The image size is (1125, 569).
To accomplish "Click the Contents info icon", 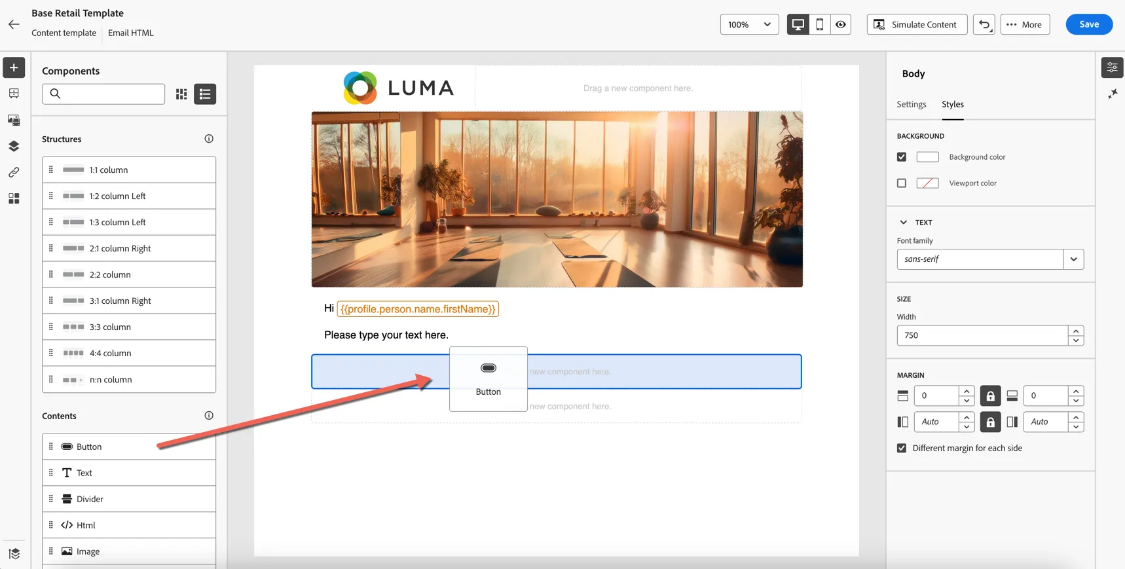I will [x=209, y=416].
